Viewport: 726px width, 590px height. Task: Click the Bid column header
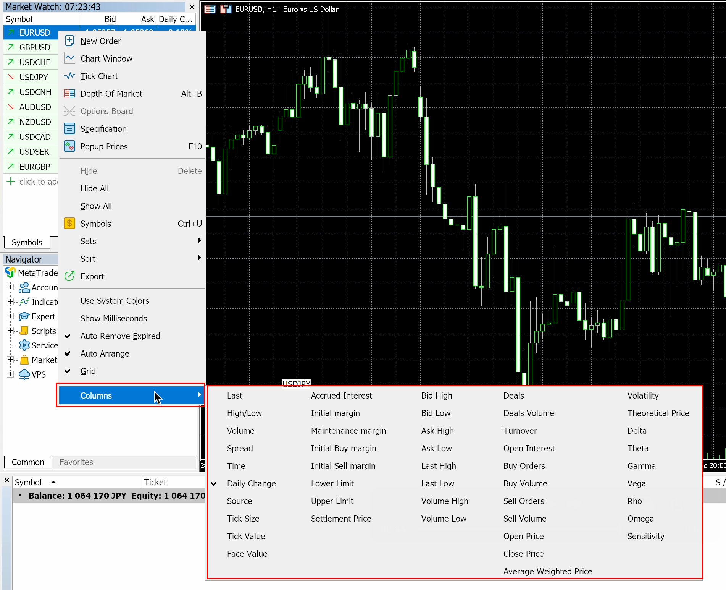pyautogui.click(x=99, y=19)
